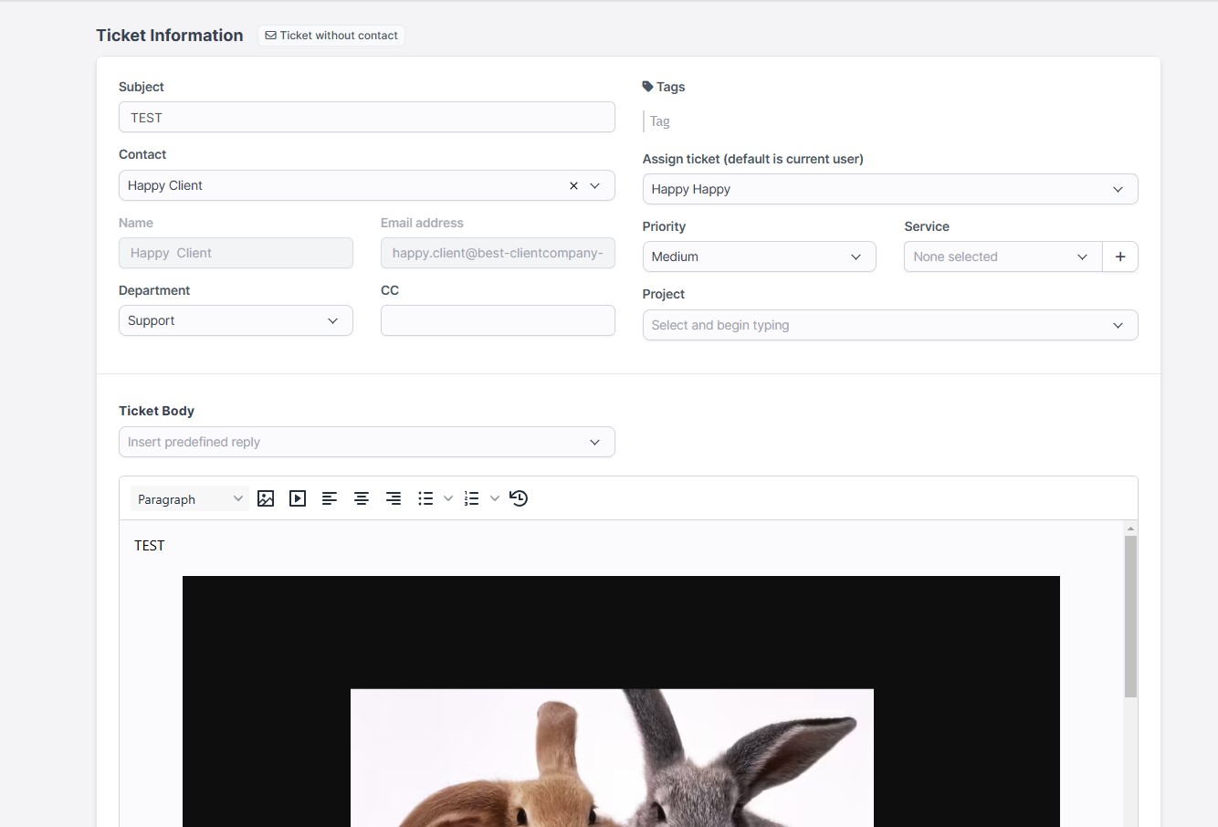Click the Ticket Body label
Image resolution: width=1218 pixels, height=827 pixels.
(x=156, y=411)
